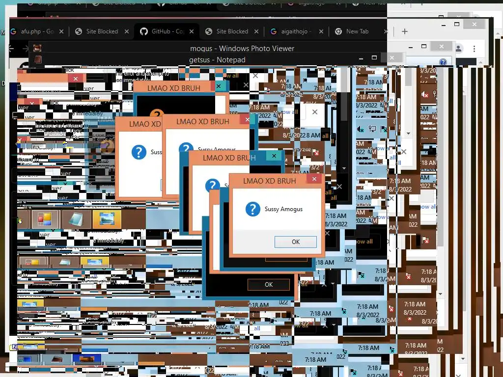Click question icon in front Sussy Amogus dialog
The width and height of the screenshot is (503, 377).
(253, 209)
